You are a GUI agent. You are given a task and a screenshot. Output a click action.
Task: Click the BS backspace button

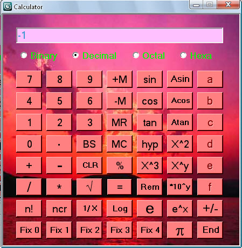pyautogui.click(x=89, y=144)
